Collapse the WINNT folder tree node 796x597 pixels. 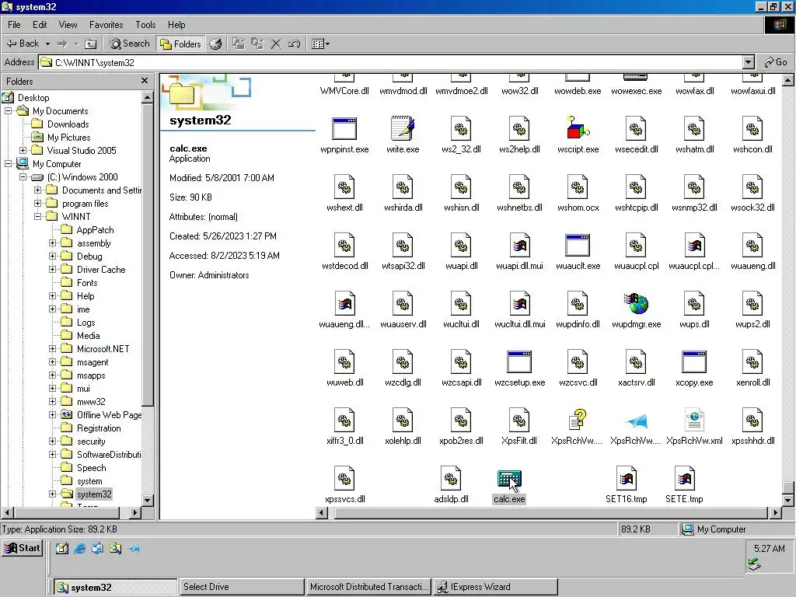pos(37,216)
